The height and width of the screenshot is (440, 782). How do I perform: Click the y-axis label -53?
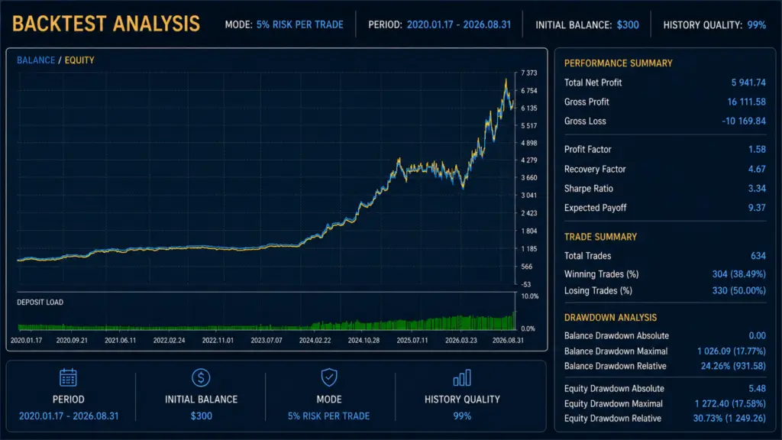(x=525, y=284)
